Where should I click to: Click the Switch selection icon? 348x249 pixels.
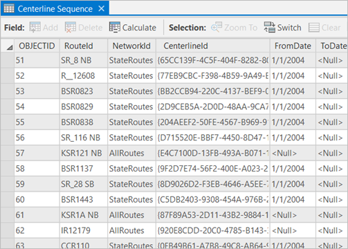pyautogui.click(x=270, y=28)
